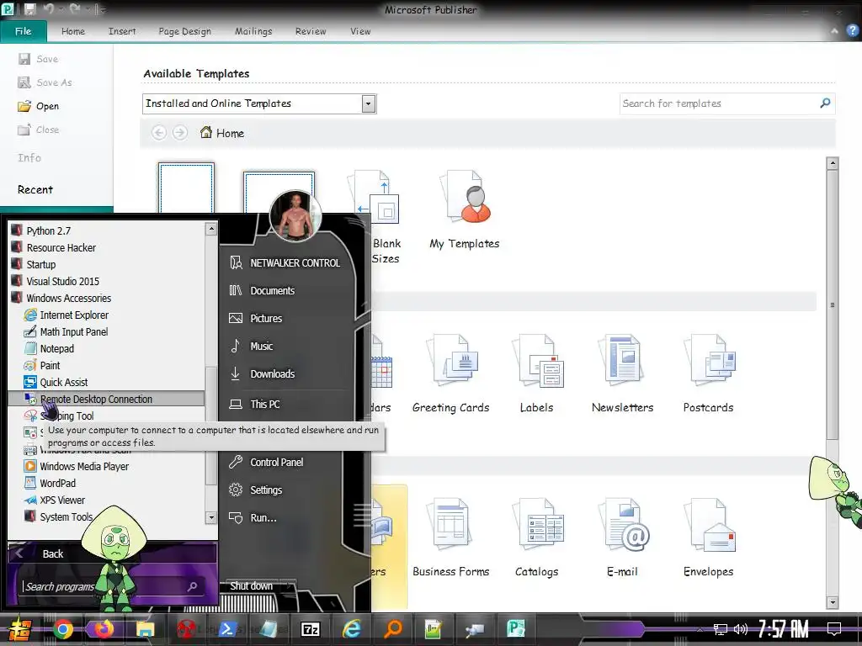Open the File tab
This screenshot has height=646, width=862.
23,31
